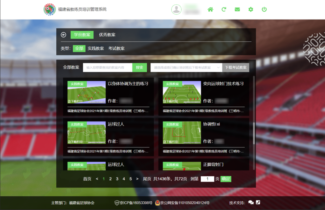Open the 变向运球射门技术练习 thumbnail
Image resolution: width=325 pixels, height=210 pixels.
(x=182, y=92)
